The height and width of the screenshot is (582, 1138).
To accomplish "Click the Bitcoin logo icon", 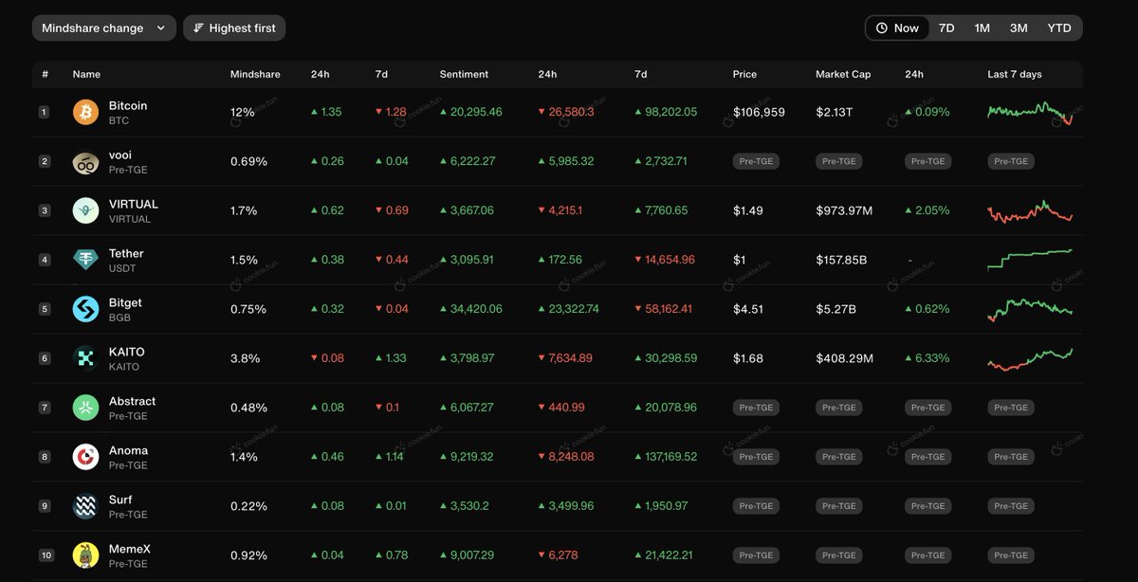I will tap(85, 113).
